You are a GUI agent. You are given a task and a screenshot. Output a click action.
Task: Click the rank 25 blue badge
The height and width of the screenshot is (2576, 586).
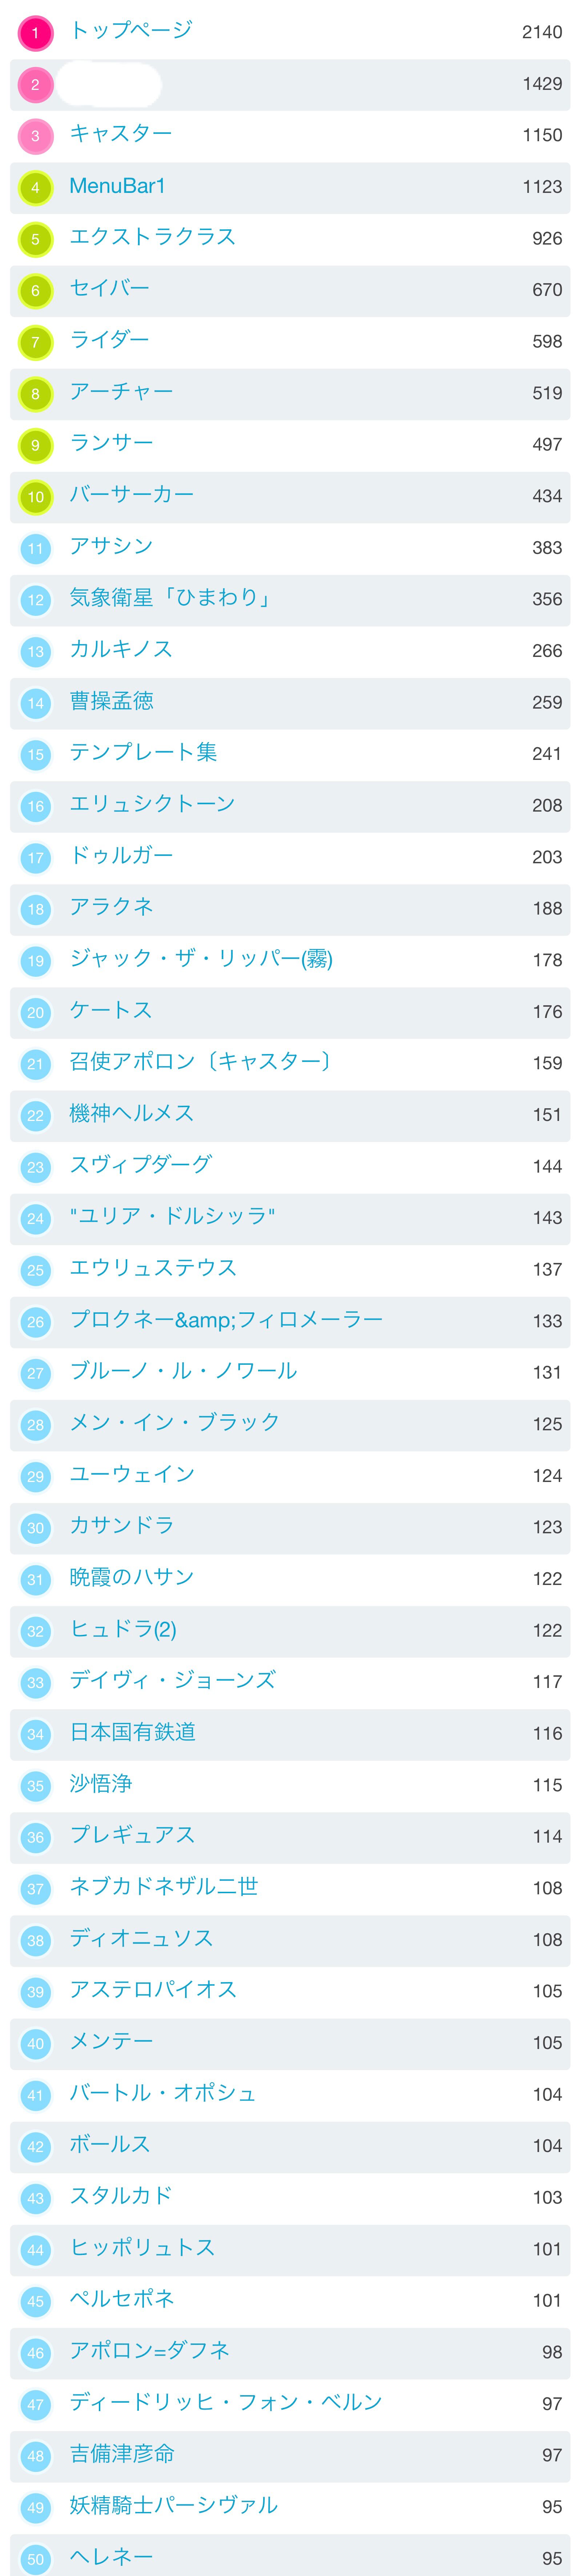35,1271
